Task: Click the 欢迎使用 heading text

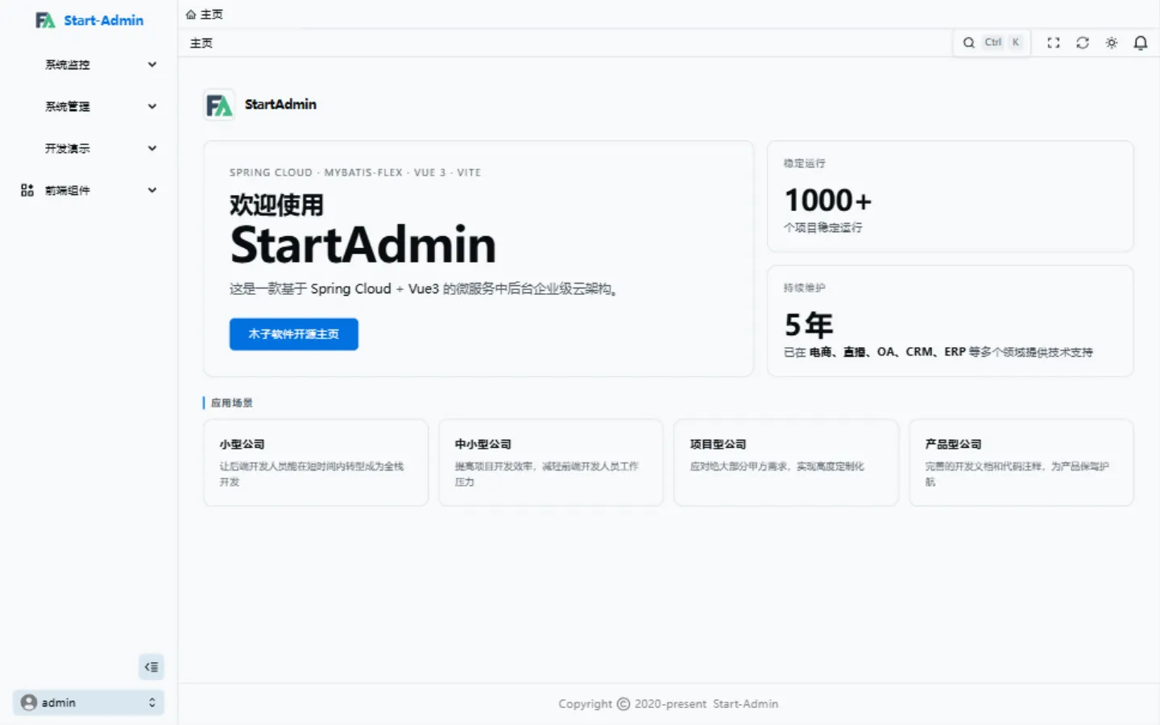Action: [276, 205]
